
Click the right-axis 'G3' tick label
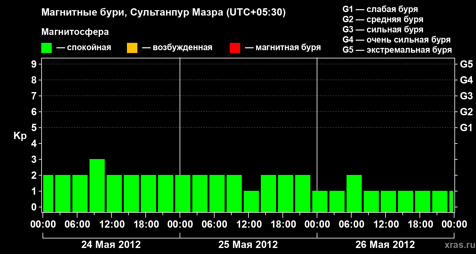tap(466, 96)
